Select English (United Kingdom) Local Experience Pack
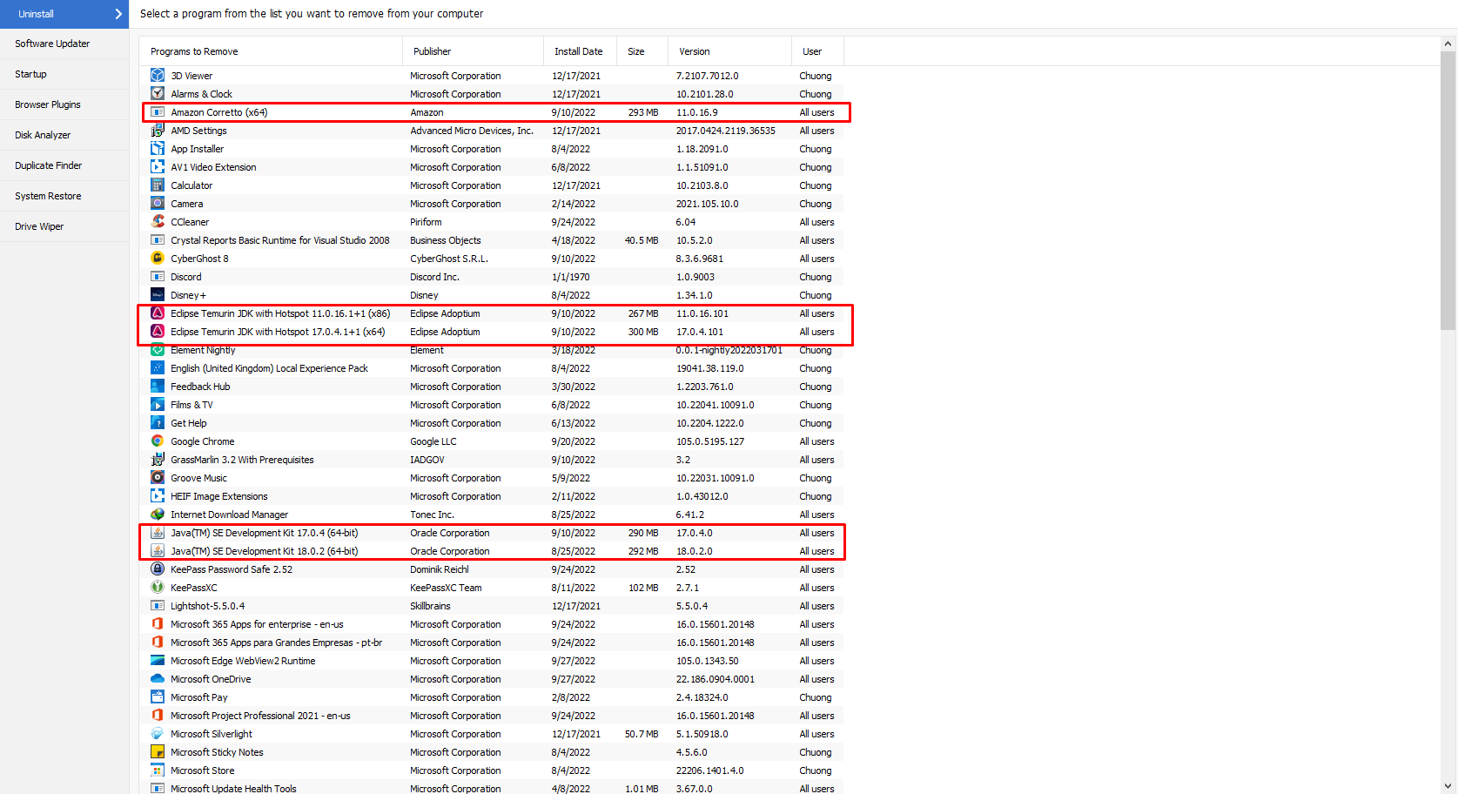The width and height of the screenshot is (1458, 794). pyautogui.click(x=492, y=368)
